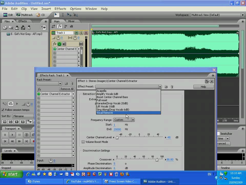Show the EQ controls in Main panel
This screenshot has width=246, height=185.
pos(71,26)
